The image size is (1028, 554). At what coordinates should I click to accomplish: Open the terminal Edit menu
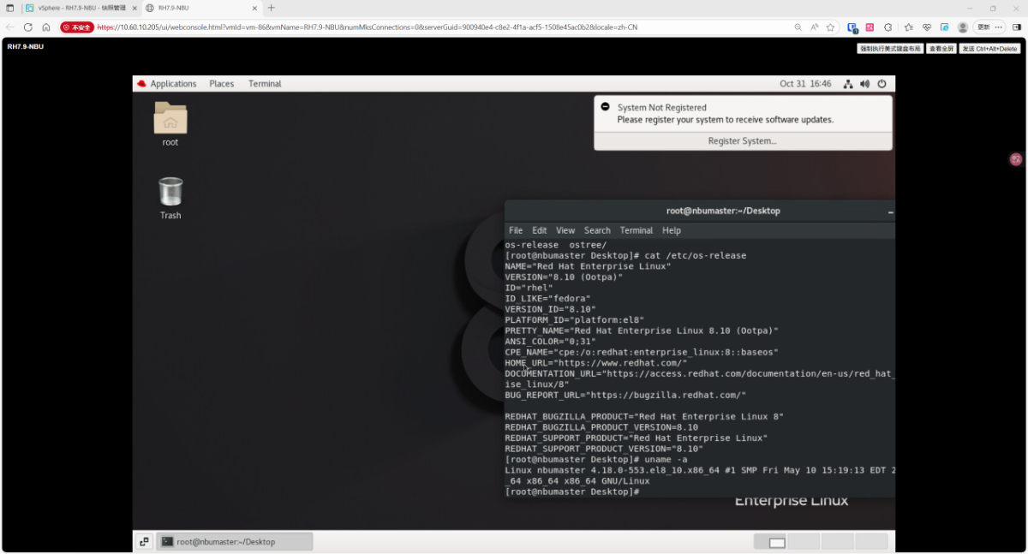click(540, 230)
